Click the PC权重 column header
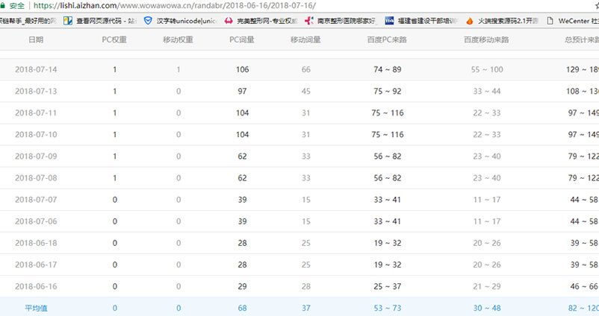599x316 pixels. (114, 39)
